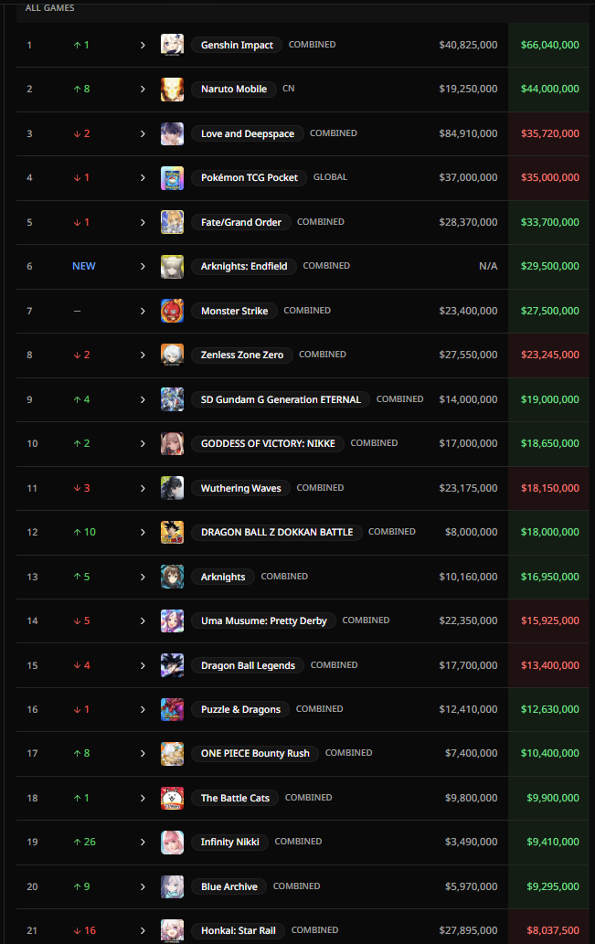Open the GODDESS OF VICTORY: NIKKE link
Image resolution: width=595 pixels, height=944 pixels.
click(268, 443)
